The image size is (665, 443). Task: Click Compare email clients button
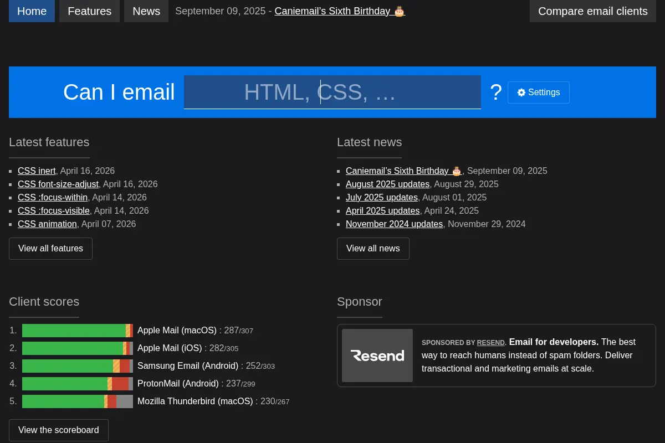tap(593, 11)
